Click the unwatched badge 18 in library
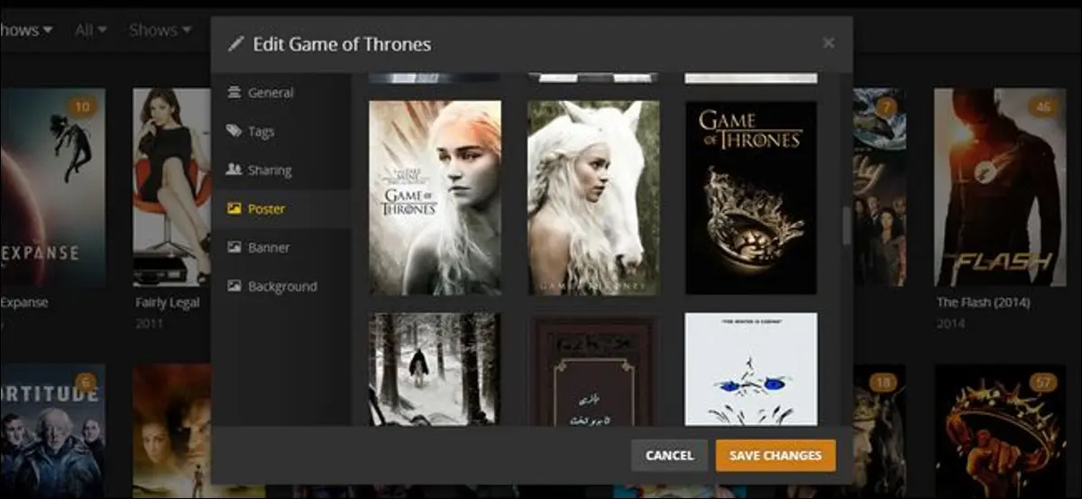This screenshot has width=1082, height=499. point(883,383)
